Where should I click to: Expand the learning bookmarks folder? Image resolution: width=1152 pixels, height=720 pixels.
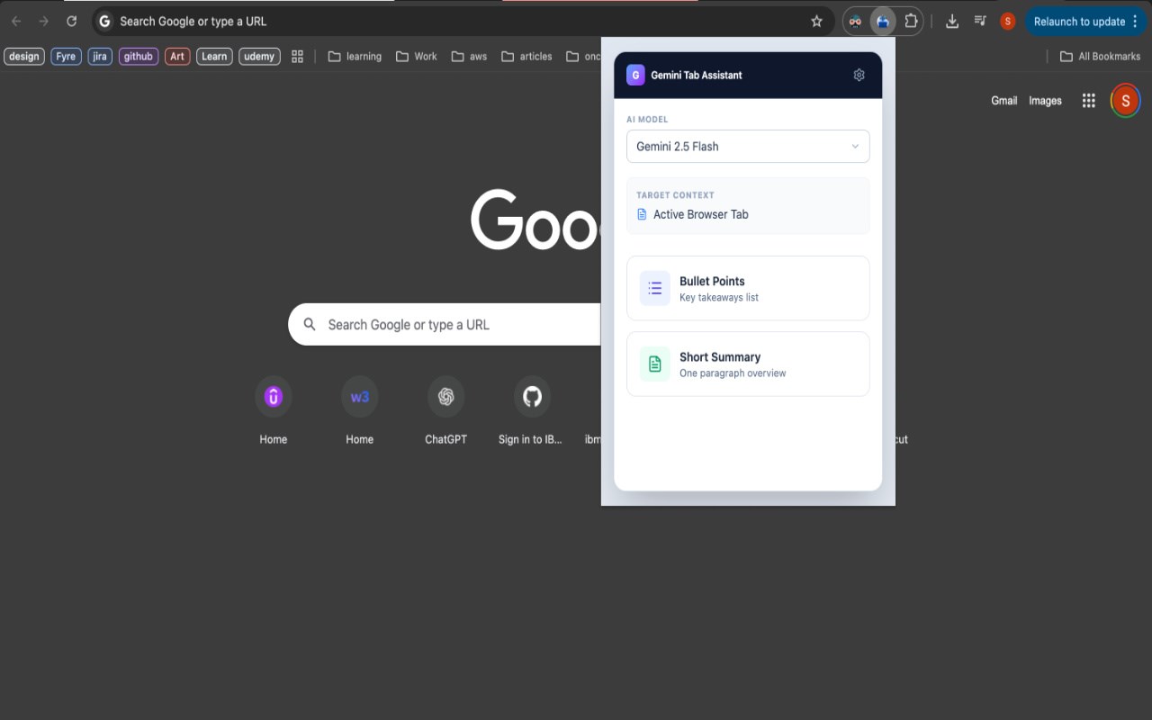point(355,57)
